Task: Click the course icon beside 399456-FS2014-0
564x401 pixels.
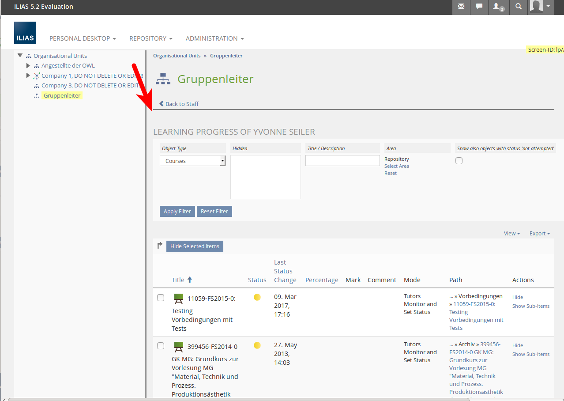Action: tap(179, 347)
